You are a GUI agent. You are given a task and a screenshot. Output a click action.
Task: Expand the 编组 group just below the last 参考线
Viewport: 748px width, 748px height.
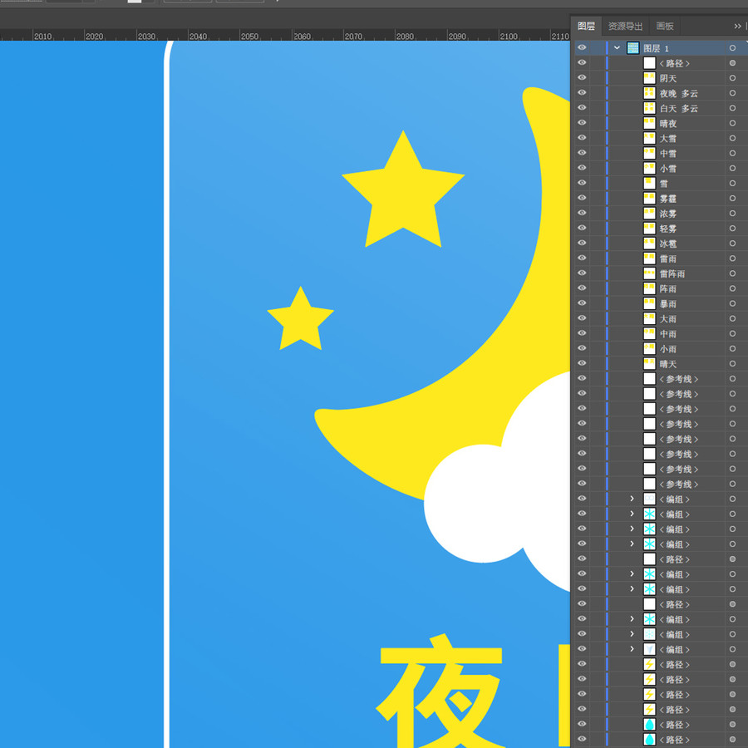(x=632, y=499)
